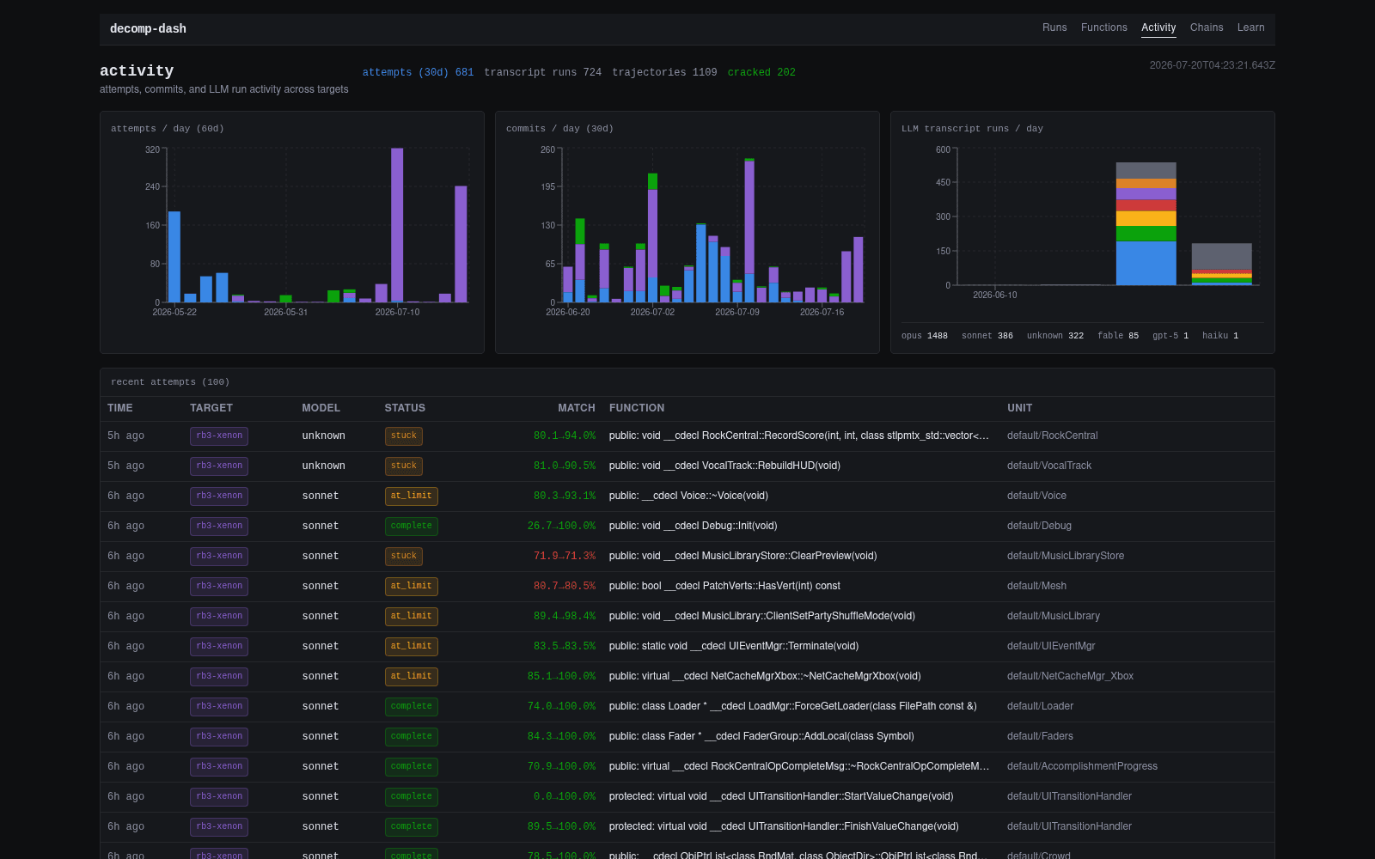The image size is (1375, 859).
Task: Click the unknown 322 legend entry
Action: (1055, 336)
